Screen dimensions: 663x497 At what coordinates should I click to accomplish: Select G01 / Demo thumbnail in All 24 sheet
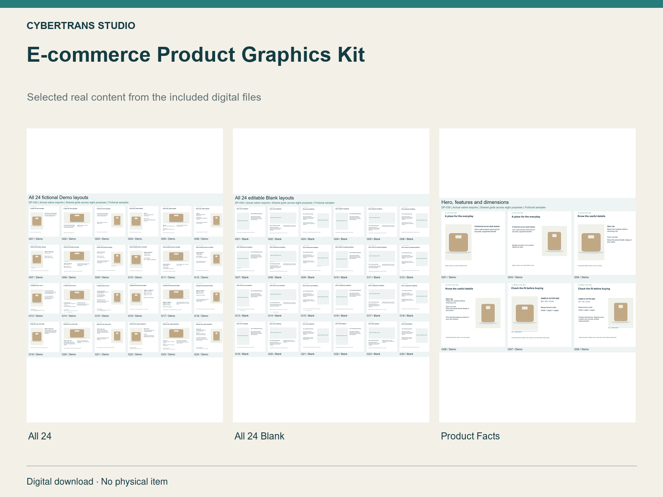pyautogui.click(x=44, y=222)
